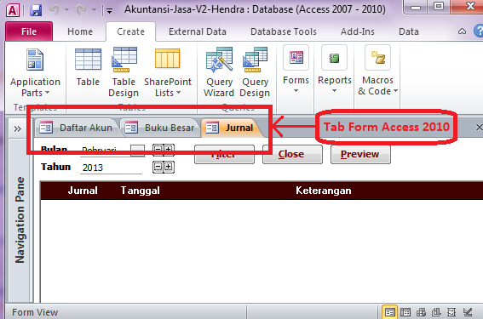This screenshot has height=319, width=483.
Task: Switch to Layout View in status bar
Action: click(x=451, y=312)
